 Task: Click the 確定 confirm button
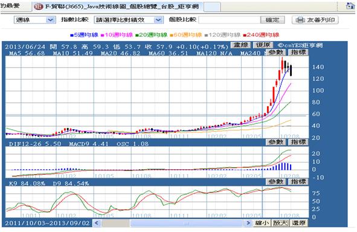(x=272, y=20)
